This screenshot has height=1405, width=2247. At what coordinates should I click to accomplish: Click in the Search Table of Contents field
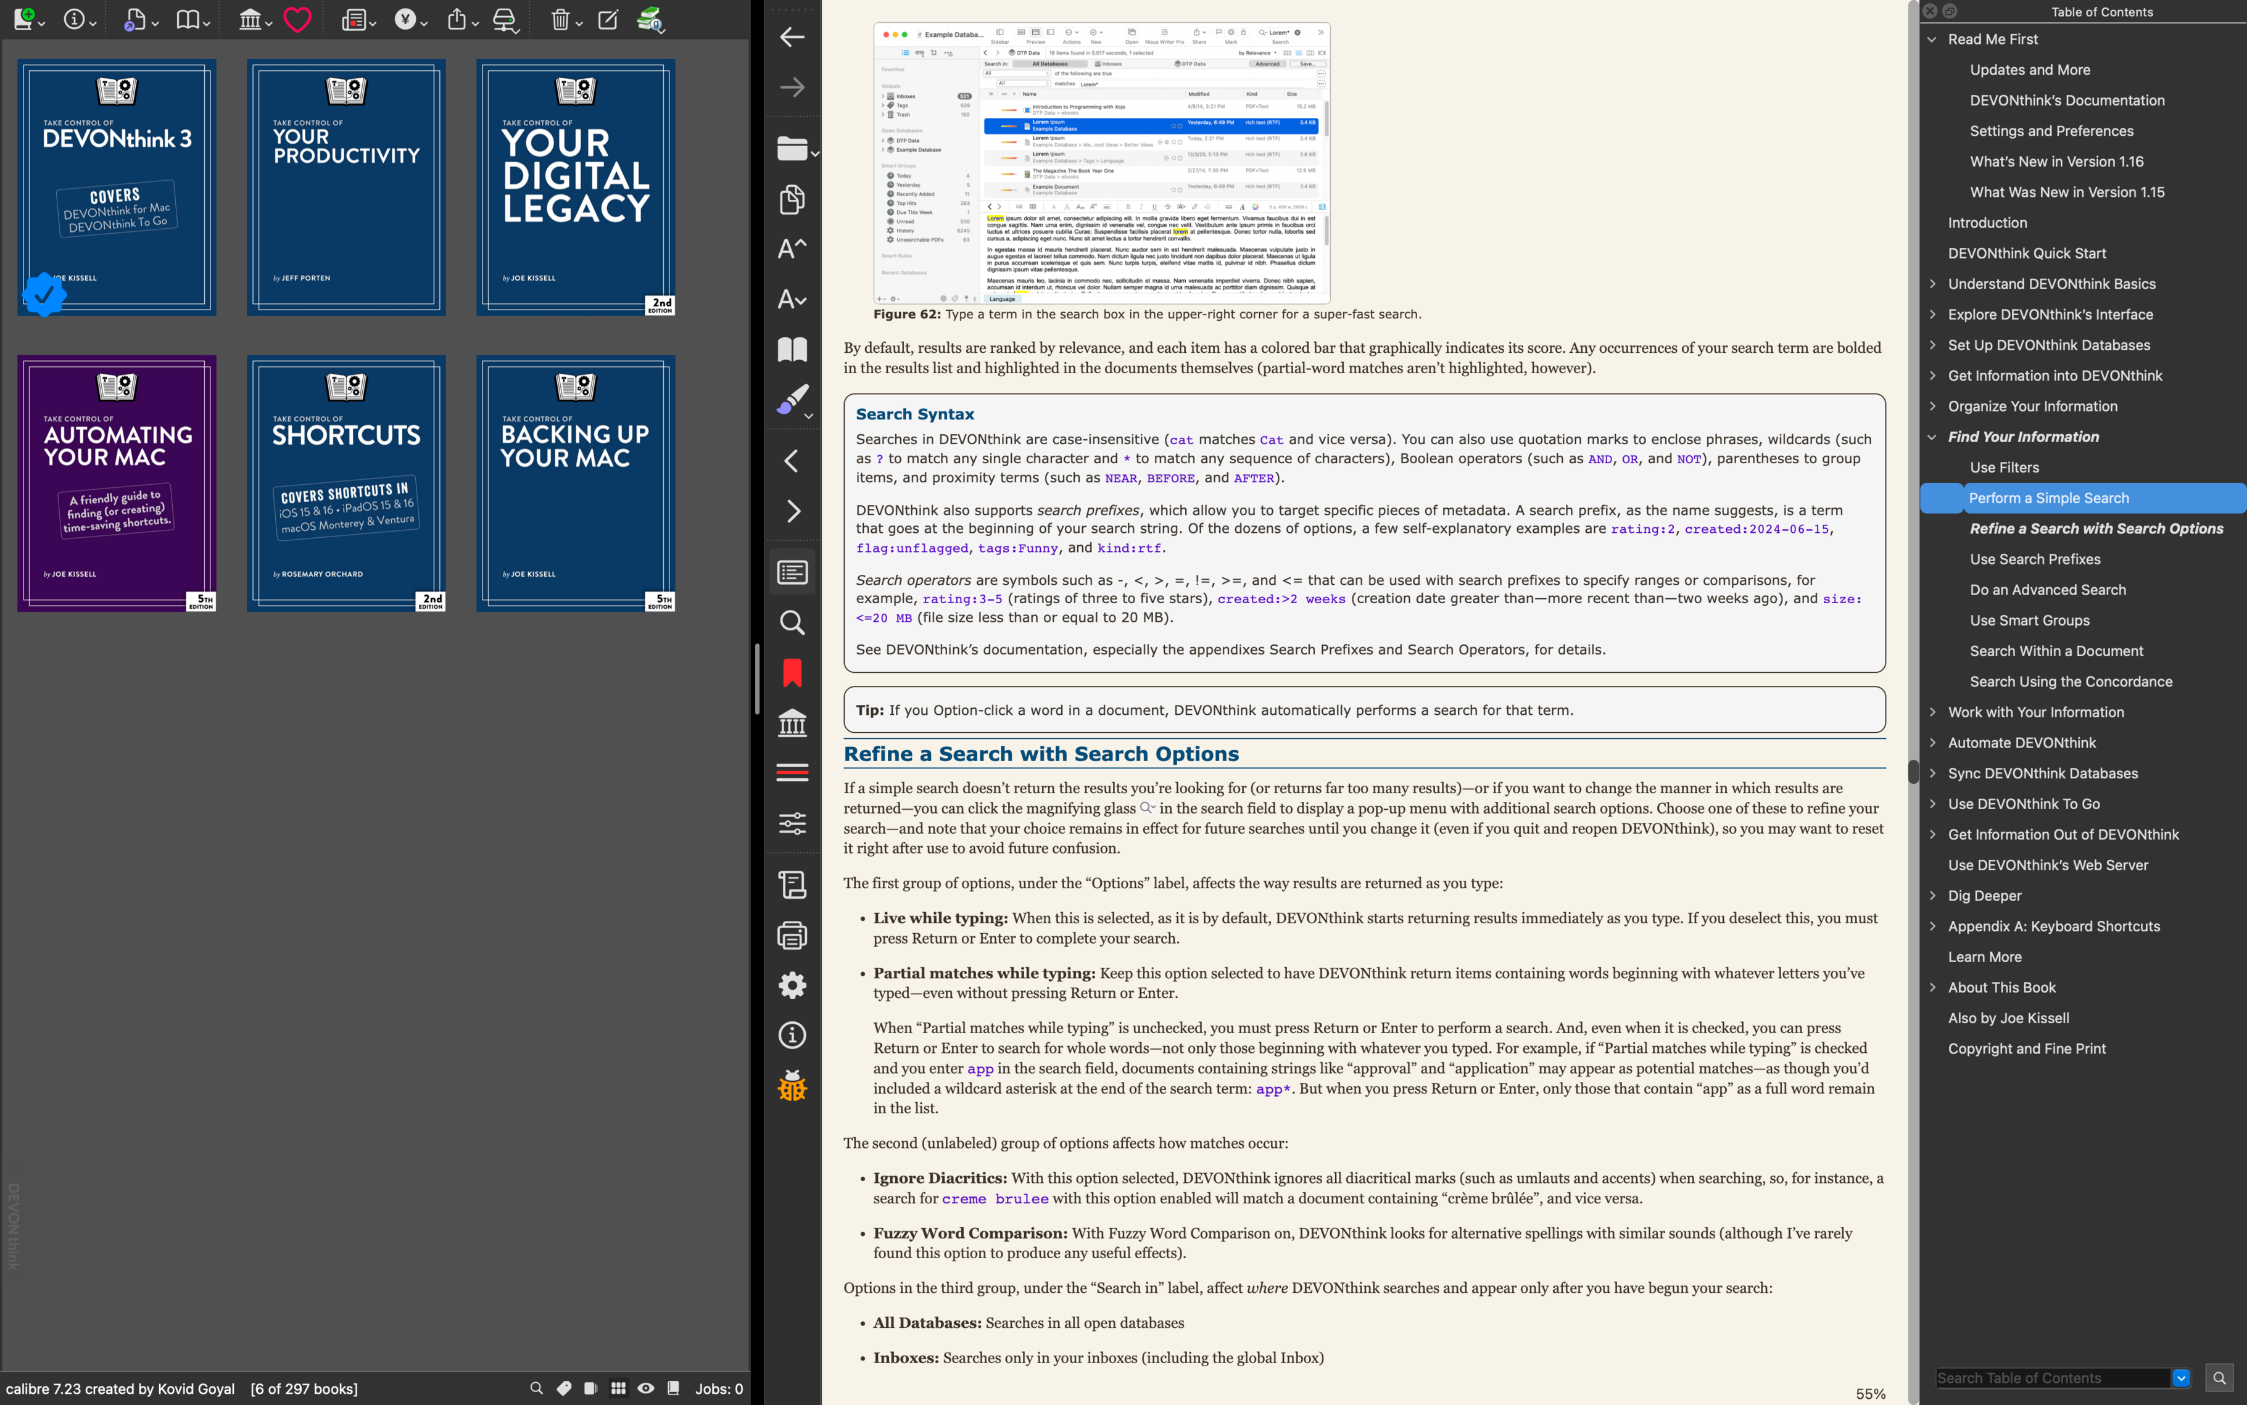2054,1378
